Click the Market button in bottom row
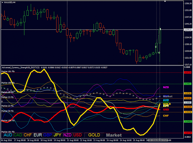This screenshot has width=193, height=143. point(114,135)
